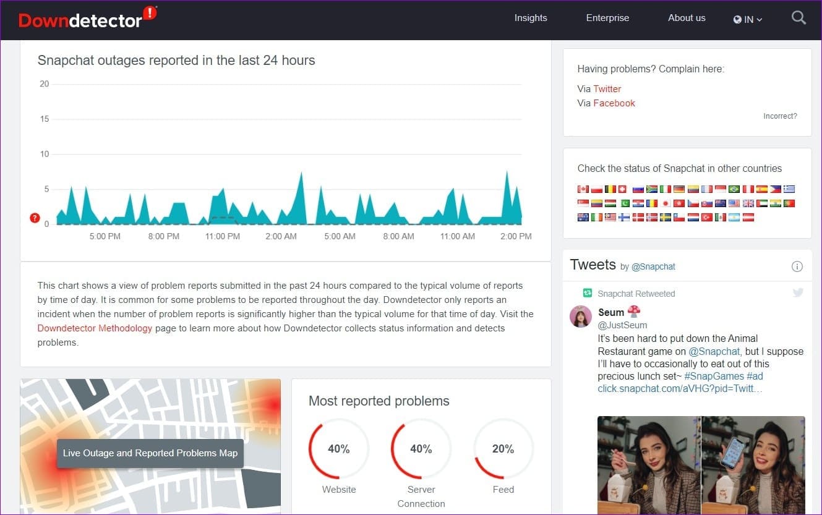
Task: Select the Pakistan flag
Action: pos(625,203)
